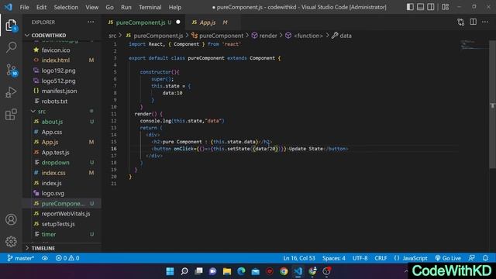Screen dimensions: 496x279
Task: Open Windows Start menu
Action: (x=170, y=271)
